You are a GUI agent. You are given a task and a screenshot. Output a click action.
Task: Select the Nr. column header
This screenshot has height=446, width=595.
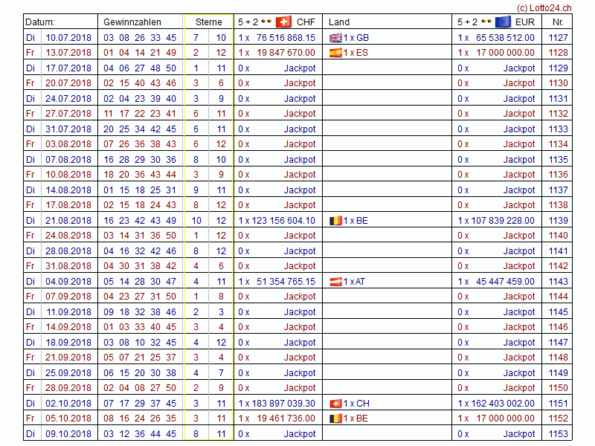(x=558, y=22)
